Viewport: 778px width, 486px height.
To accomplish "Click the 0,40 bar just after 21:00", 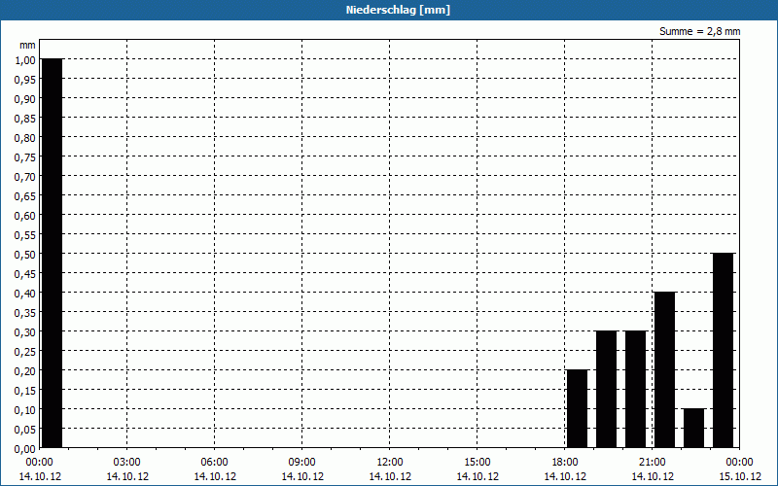I will [665, 370].
